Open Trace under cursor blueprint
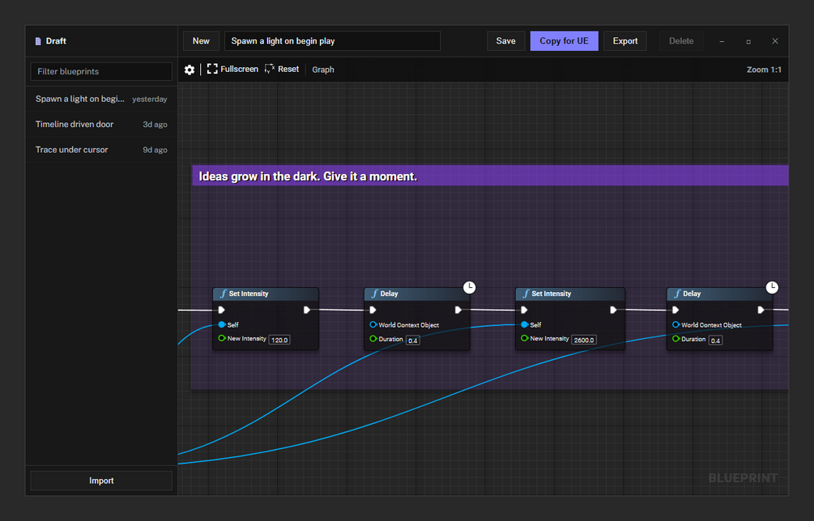The image size is (814, 521). coord(101,150)
